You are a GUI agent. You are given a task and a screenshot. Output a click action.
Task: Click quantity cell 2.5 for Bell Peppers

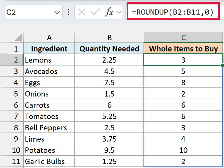pos(109,128)
